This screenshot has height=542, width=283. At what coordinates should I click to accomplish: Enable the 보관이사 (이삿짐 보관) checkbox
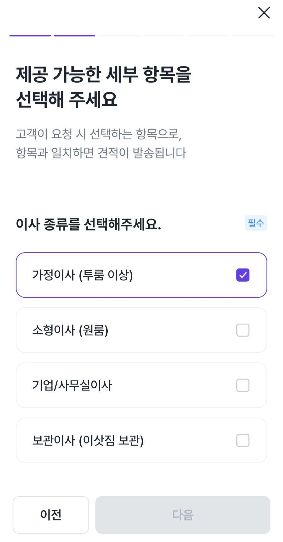tap(243, 440)
